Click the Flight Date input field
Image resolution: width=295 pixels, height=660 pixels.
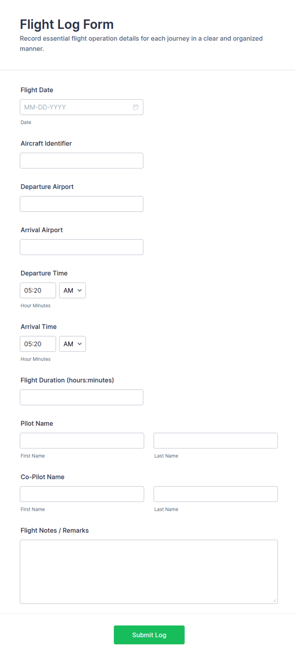(x=82, y=107)
